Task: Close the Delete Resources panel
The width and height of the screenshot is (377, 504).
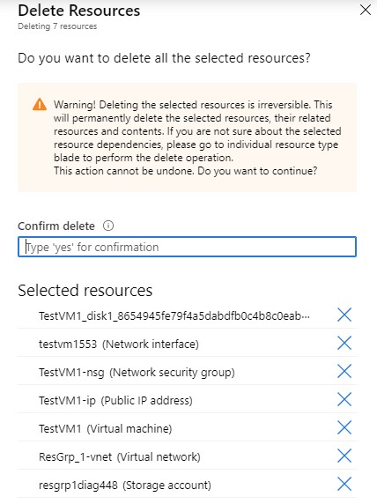Action: point(366,10)
